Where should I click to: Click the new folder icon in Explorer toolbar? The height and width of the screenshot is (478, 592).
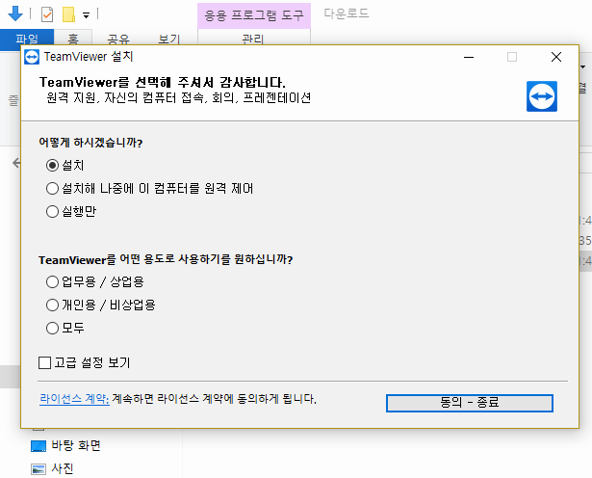coord(68,14)
